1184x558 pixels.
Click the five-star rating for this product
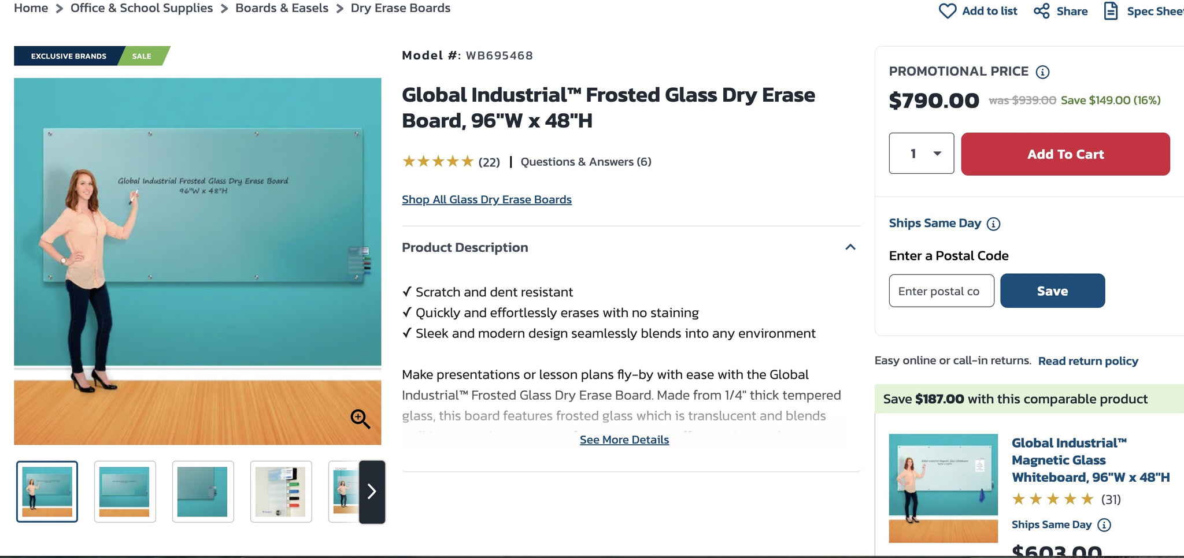pos(438,162)
